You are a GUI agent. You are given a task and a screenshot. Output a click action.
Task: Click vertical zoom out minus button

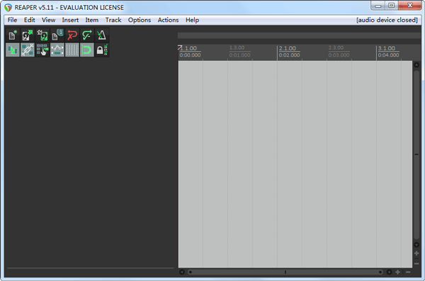416,263
